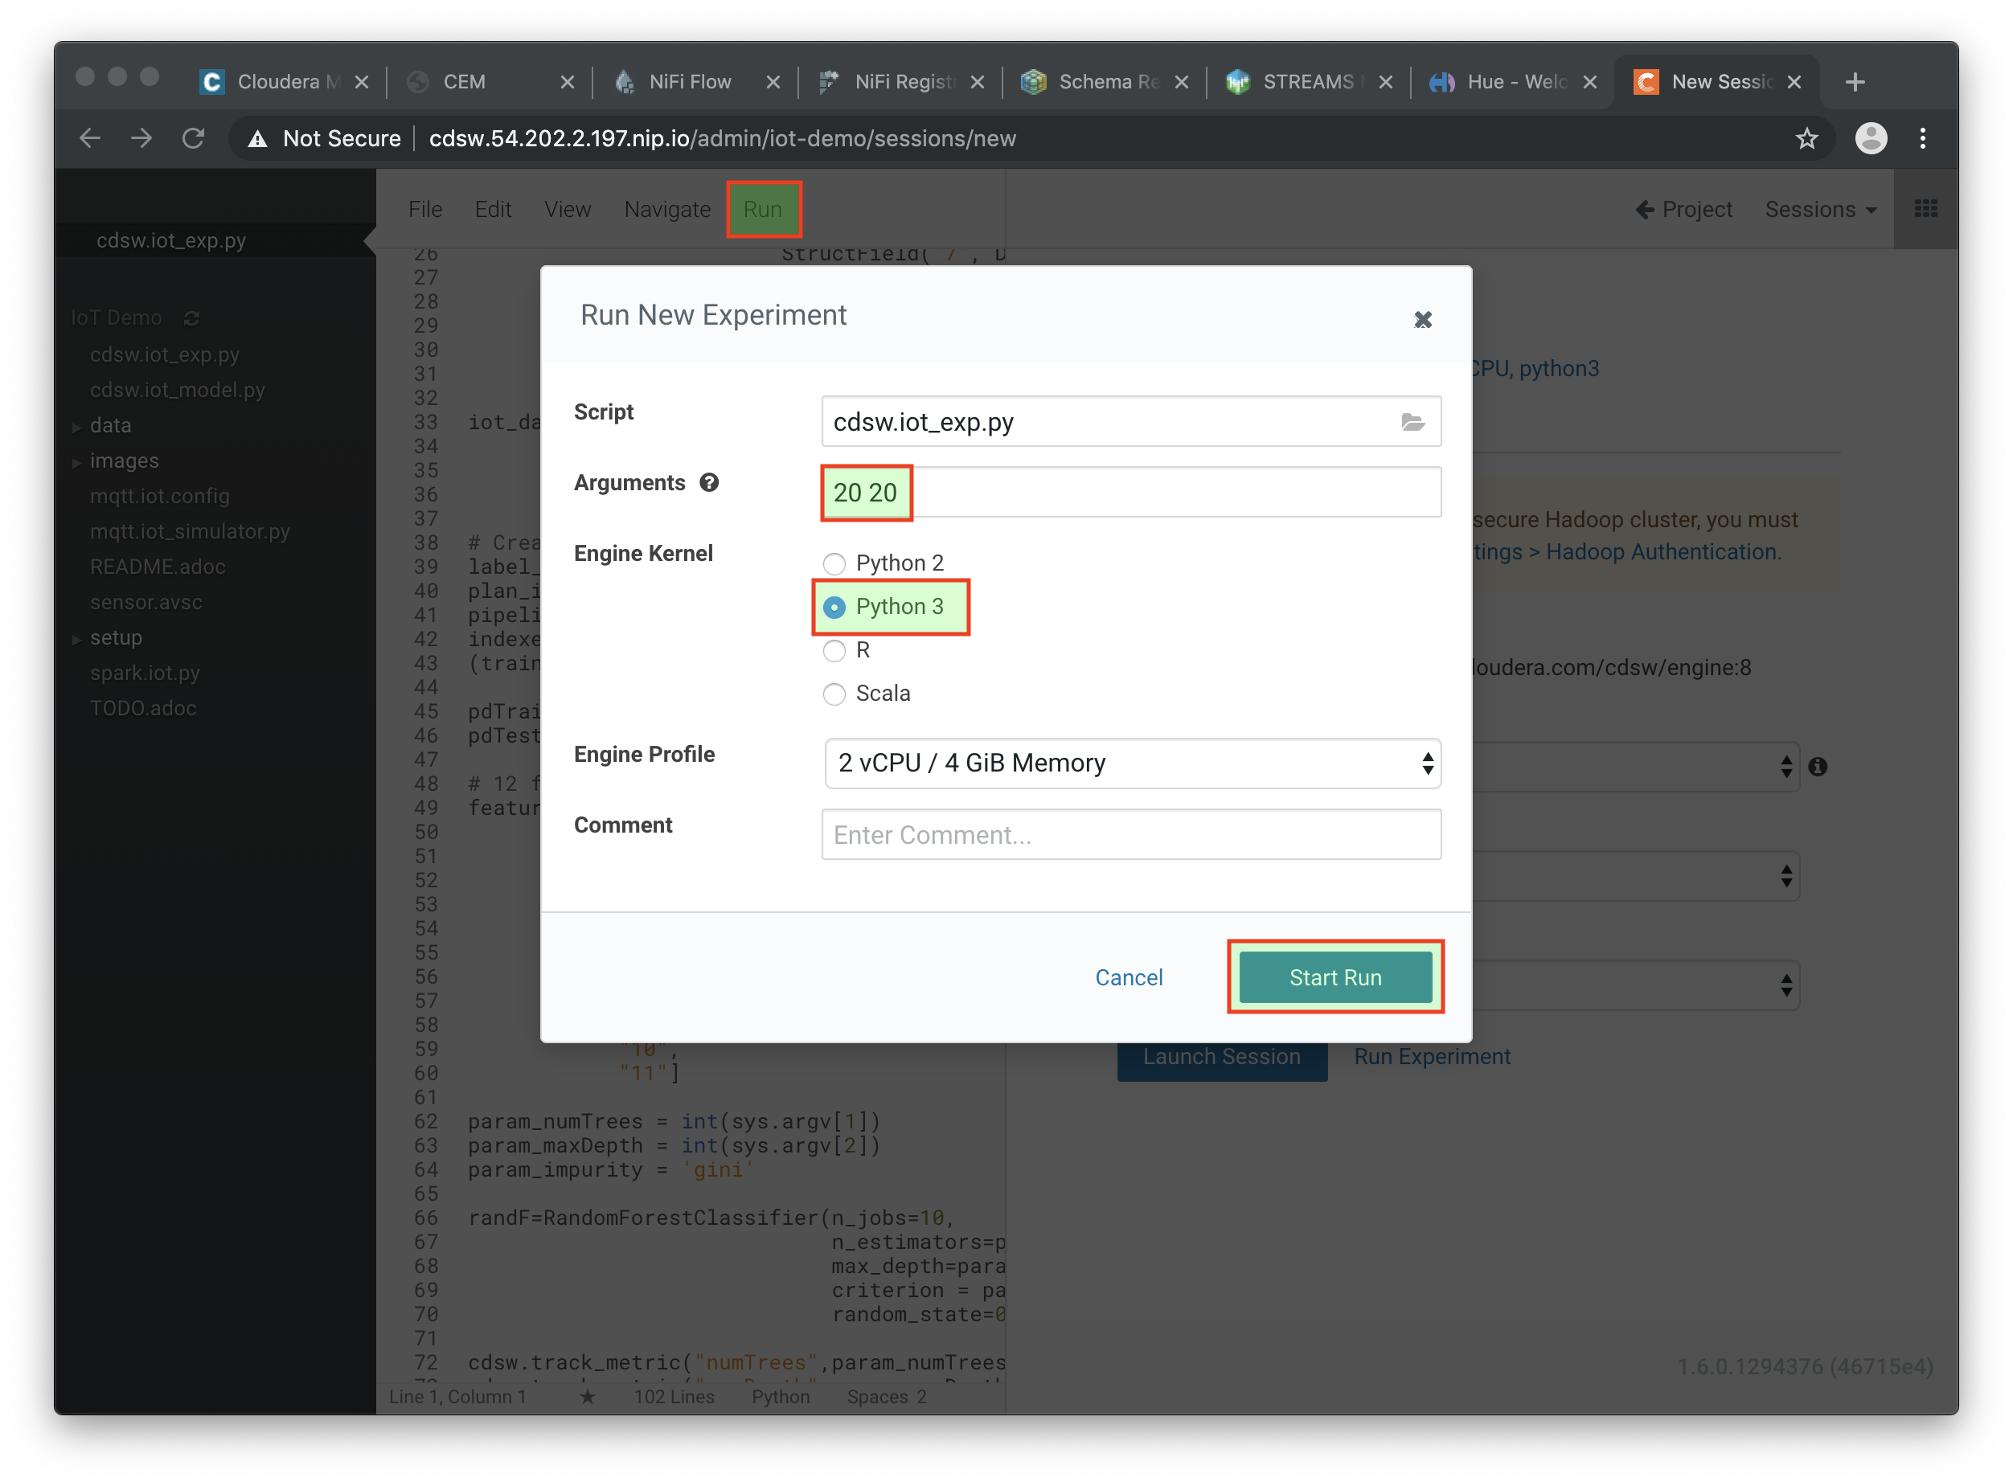Open the Run menu

tap(762, 209)
